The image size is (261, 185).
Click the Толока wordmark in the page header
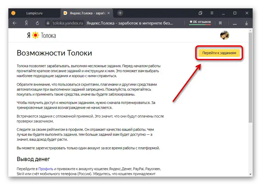tap(48, 35)
